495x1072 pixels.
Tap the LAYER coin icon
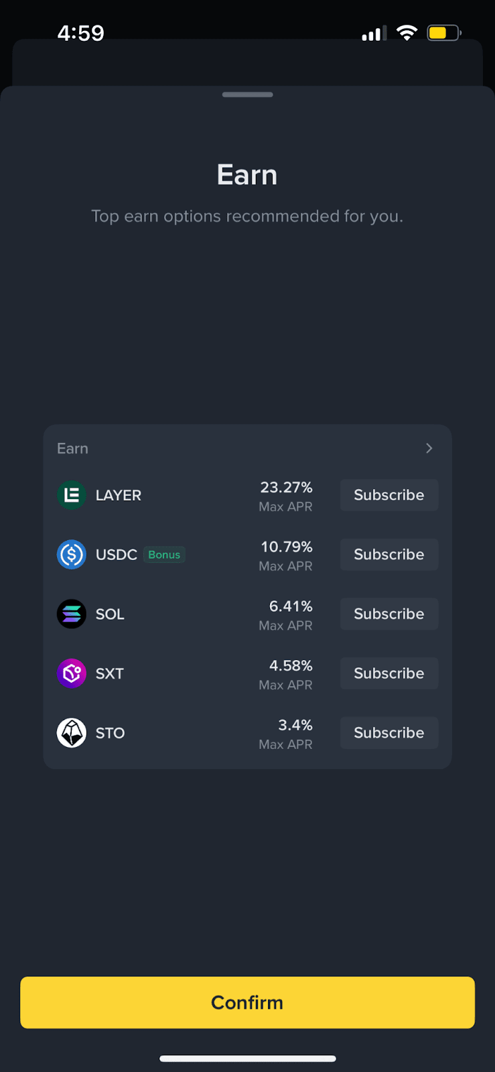pyautogui.click(x=72, y=495)
